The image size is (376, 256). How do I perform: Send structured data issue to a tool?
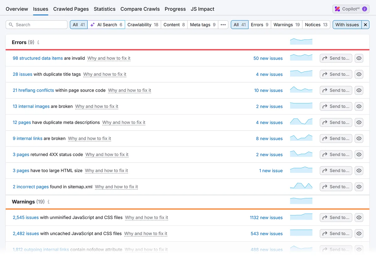click(x=336, y=58)
